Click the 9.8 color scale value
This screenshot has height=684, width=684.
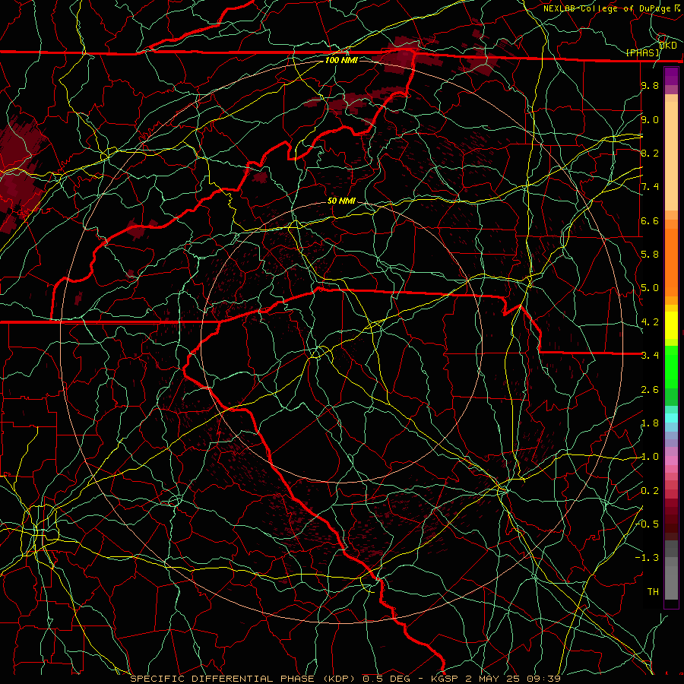[650, 85]
